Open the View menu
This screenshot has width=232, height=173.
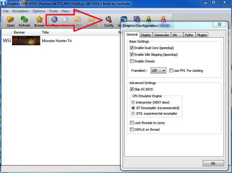[x=65, y=11]
